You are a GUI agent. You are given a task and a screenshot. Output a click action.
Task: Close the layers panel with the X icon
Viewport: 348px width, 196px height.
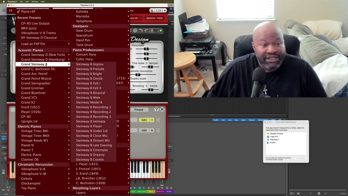tap(162, 109)
